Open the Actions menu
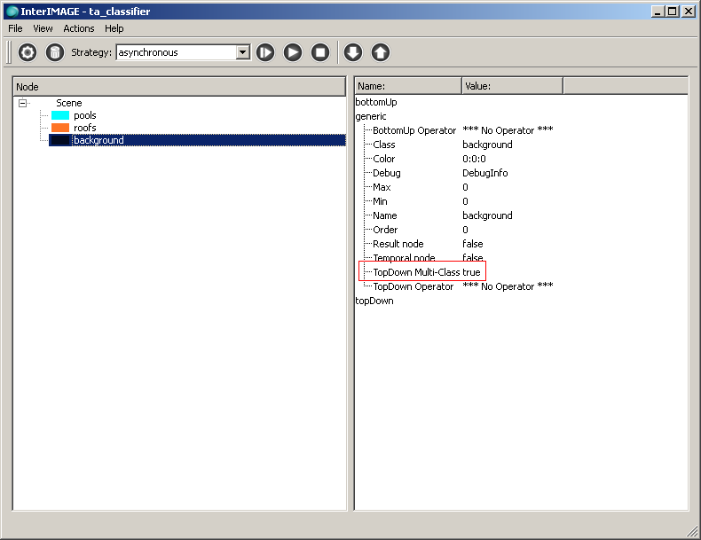Viewport: 701px width, 540px height. point(79,28)
